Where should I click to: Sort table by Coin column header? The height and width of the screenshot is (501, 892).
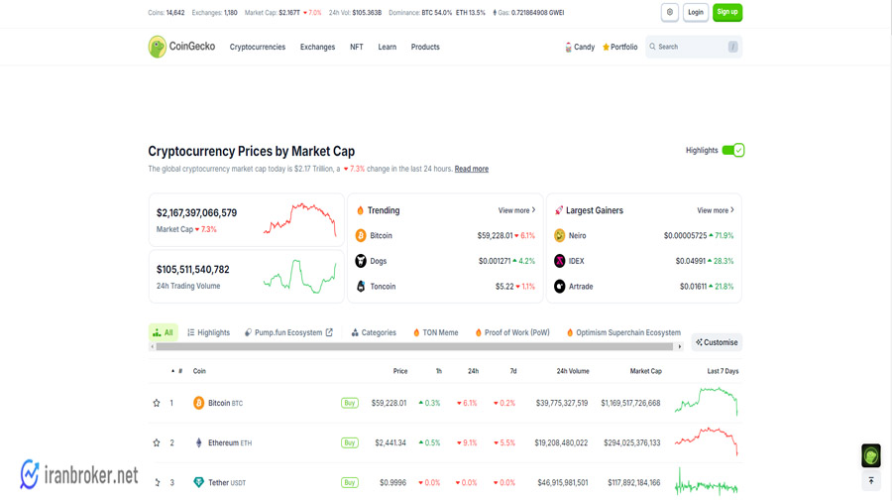[x=199, y=371]
